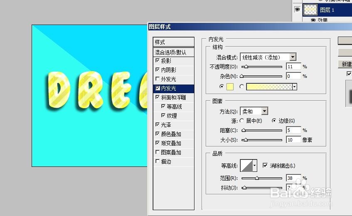Toggle 消除锯齿 anti-alias checkbox
Image resolution: width=352 pixels, height=216 pixels.
(265, 166)
